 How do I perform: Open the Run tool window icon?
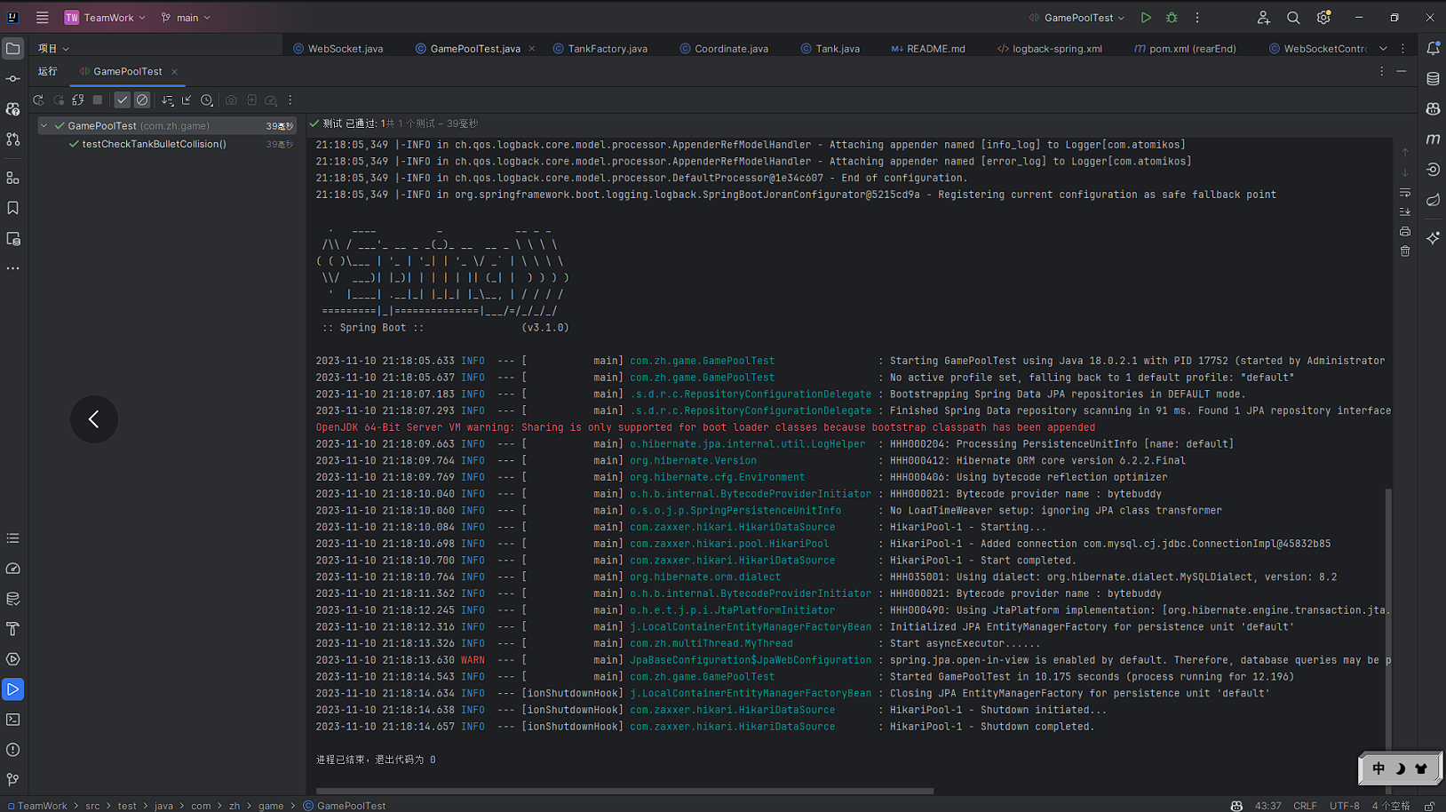pyautogui.click(x=13, y=689)
